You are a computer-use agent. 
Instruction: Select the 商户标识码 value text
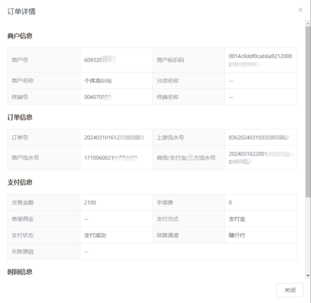click(x=260, y=60)
